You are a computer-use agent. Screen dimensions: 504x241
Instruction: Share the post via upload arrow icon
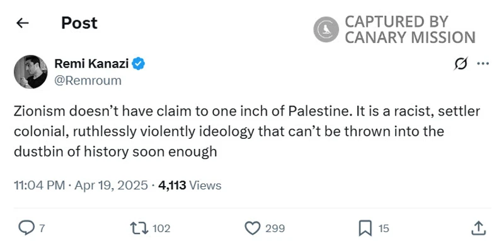point(478,228)
